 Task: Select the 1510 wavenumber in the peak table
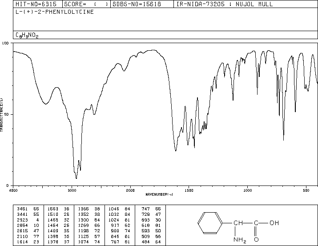[53, 214]
